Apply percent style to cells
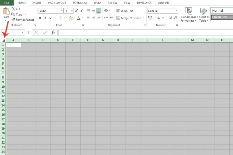 pyautogui.click(x=158, y=18)
